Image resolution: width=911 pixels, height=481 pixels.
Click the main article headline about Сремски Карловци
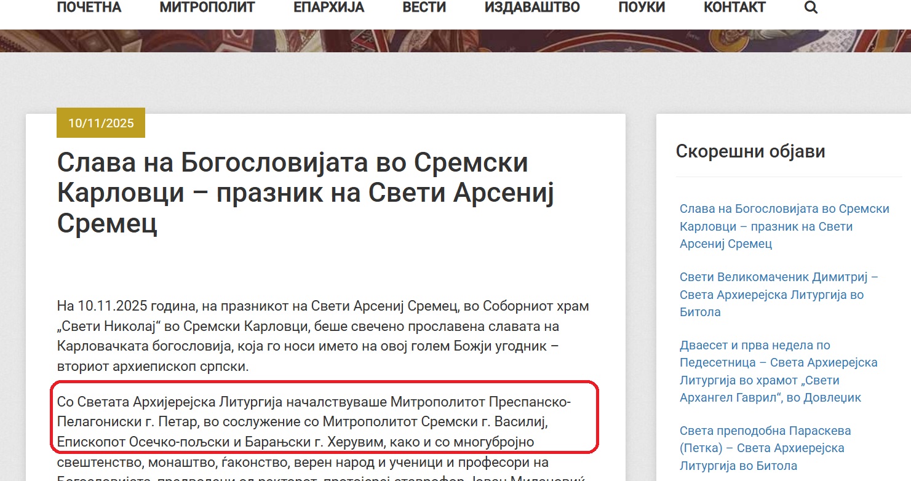tap(306, 193)
